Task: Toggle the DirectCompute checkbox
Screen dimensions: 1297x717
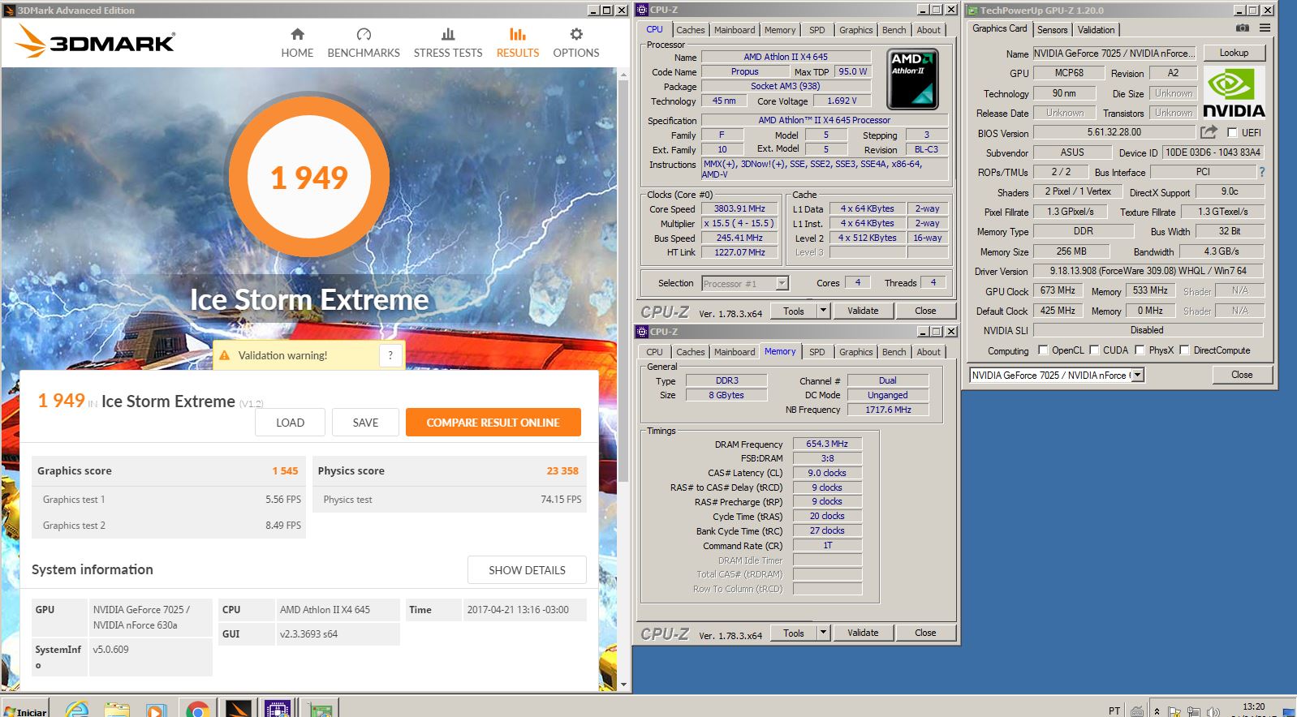Action: tap(1185, 350)
